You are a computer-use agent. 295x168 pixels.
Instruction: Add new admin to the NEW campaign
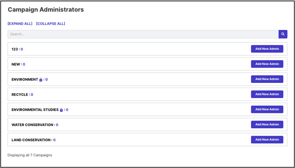267,64
